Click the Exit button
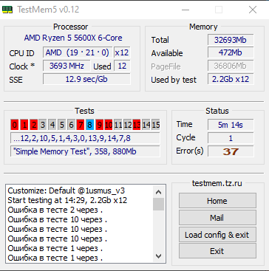Viewport: 269px width, 271px height. [217, 251]
